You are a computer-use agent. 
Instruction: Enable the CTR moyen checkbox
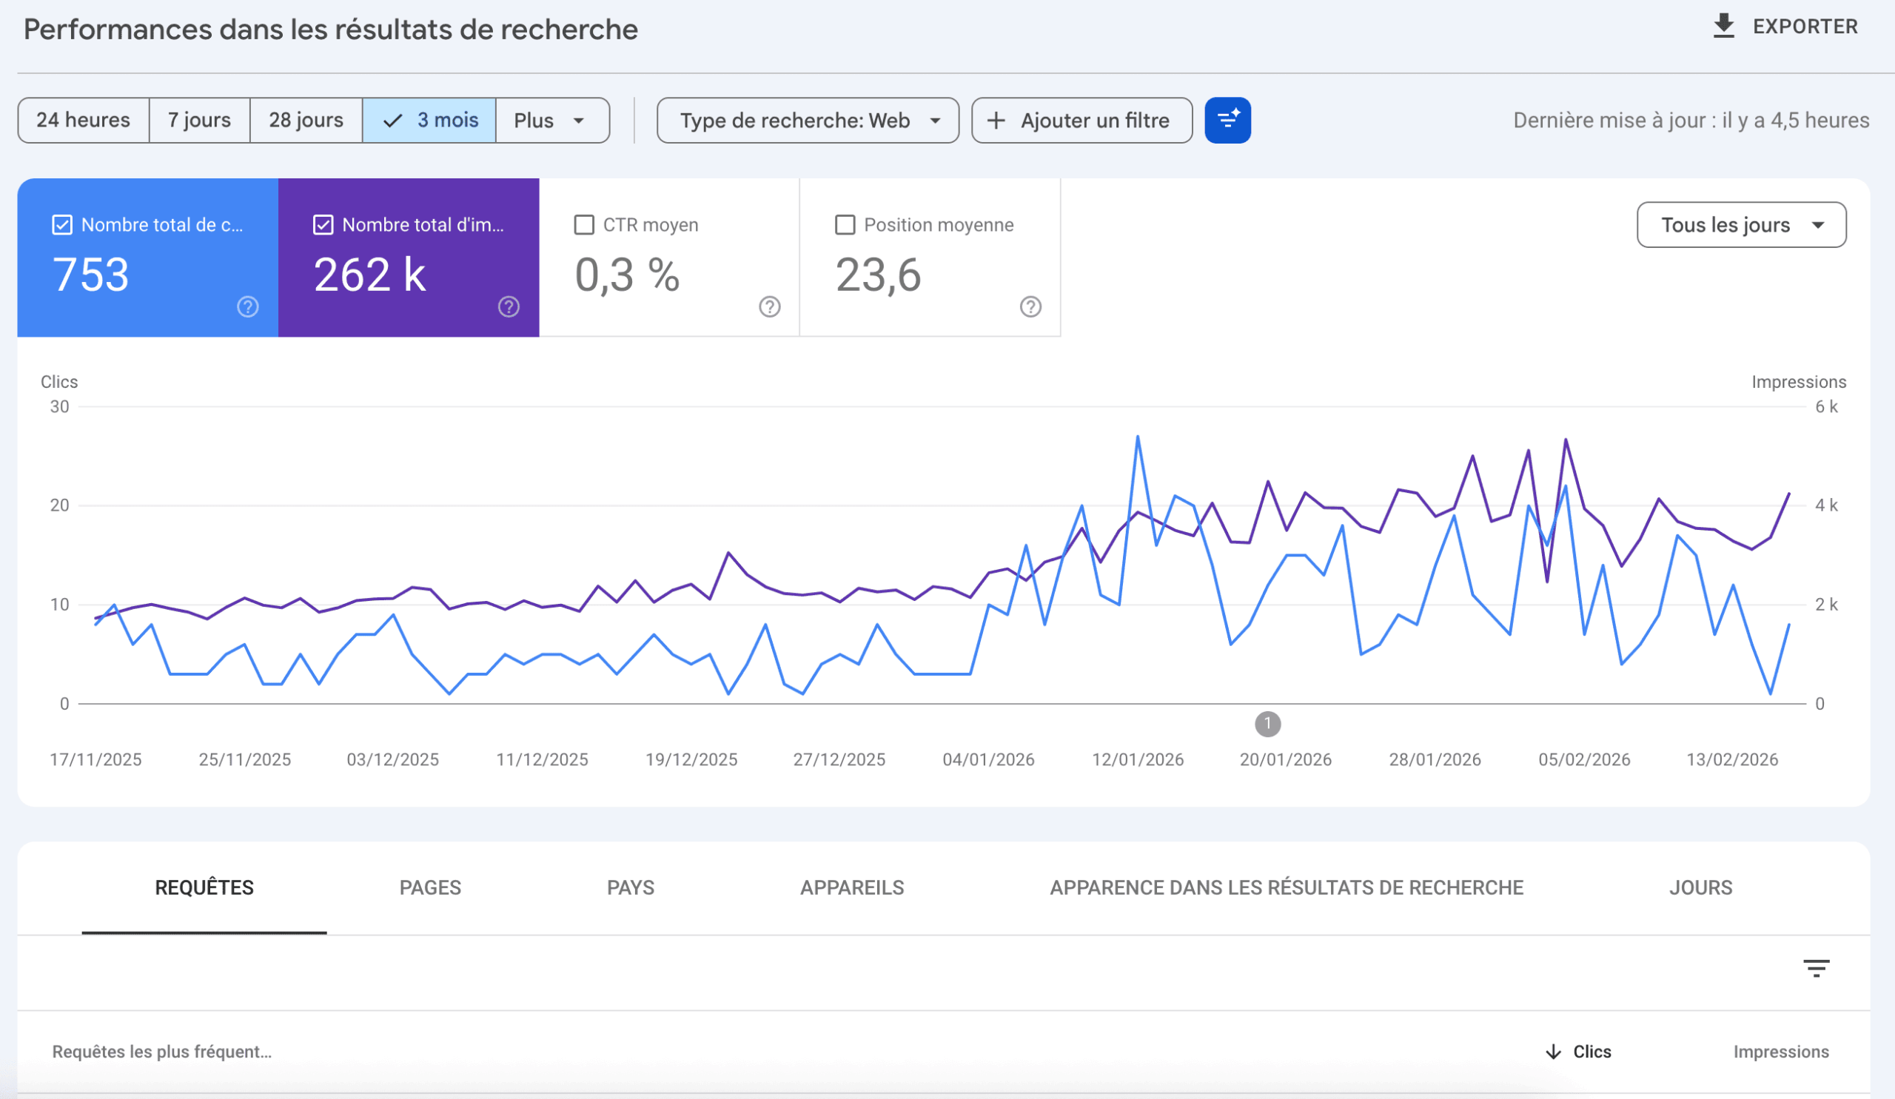point(584,224)
